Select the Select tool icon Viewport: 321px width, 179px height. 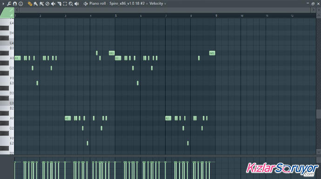click(65, 4)
